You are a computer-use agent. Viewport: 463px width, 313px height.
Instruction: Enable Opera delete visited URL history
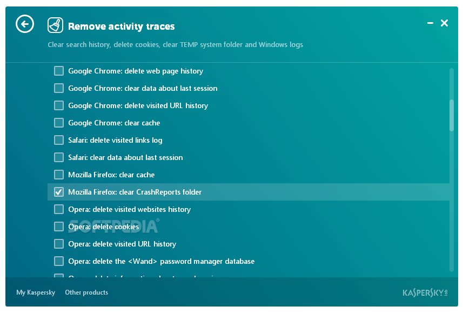coord(59,244)
